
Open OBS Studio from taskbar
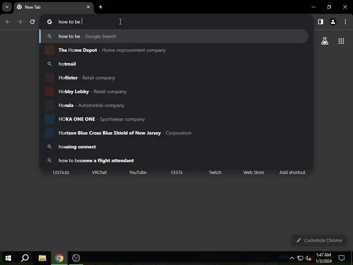(x=76, y=258)
